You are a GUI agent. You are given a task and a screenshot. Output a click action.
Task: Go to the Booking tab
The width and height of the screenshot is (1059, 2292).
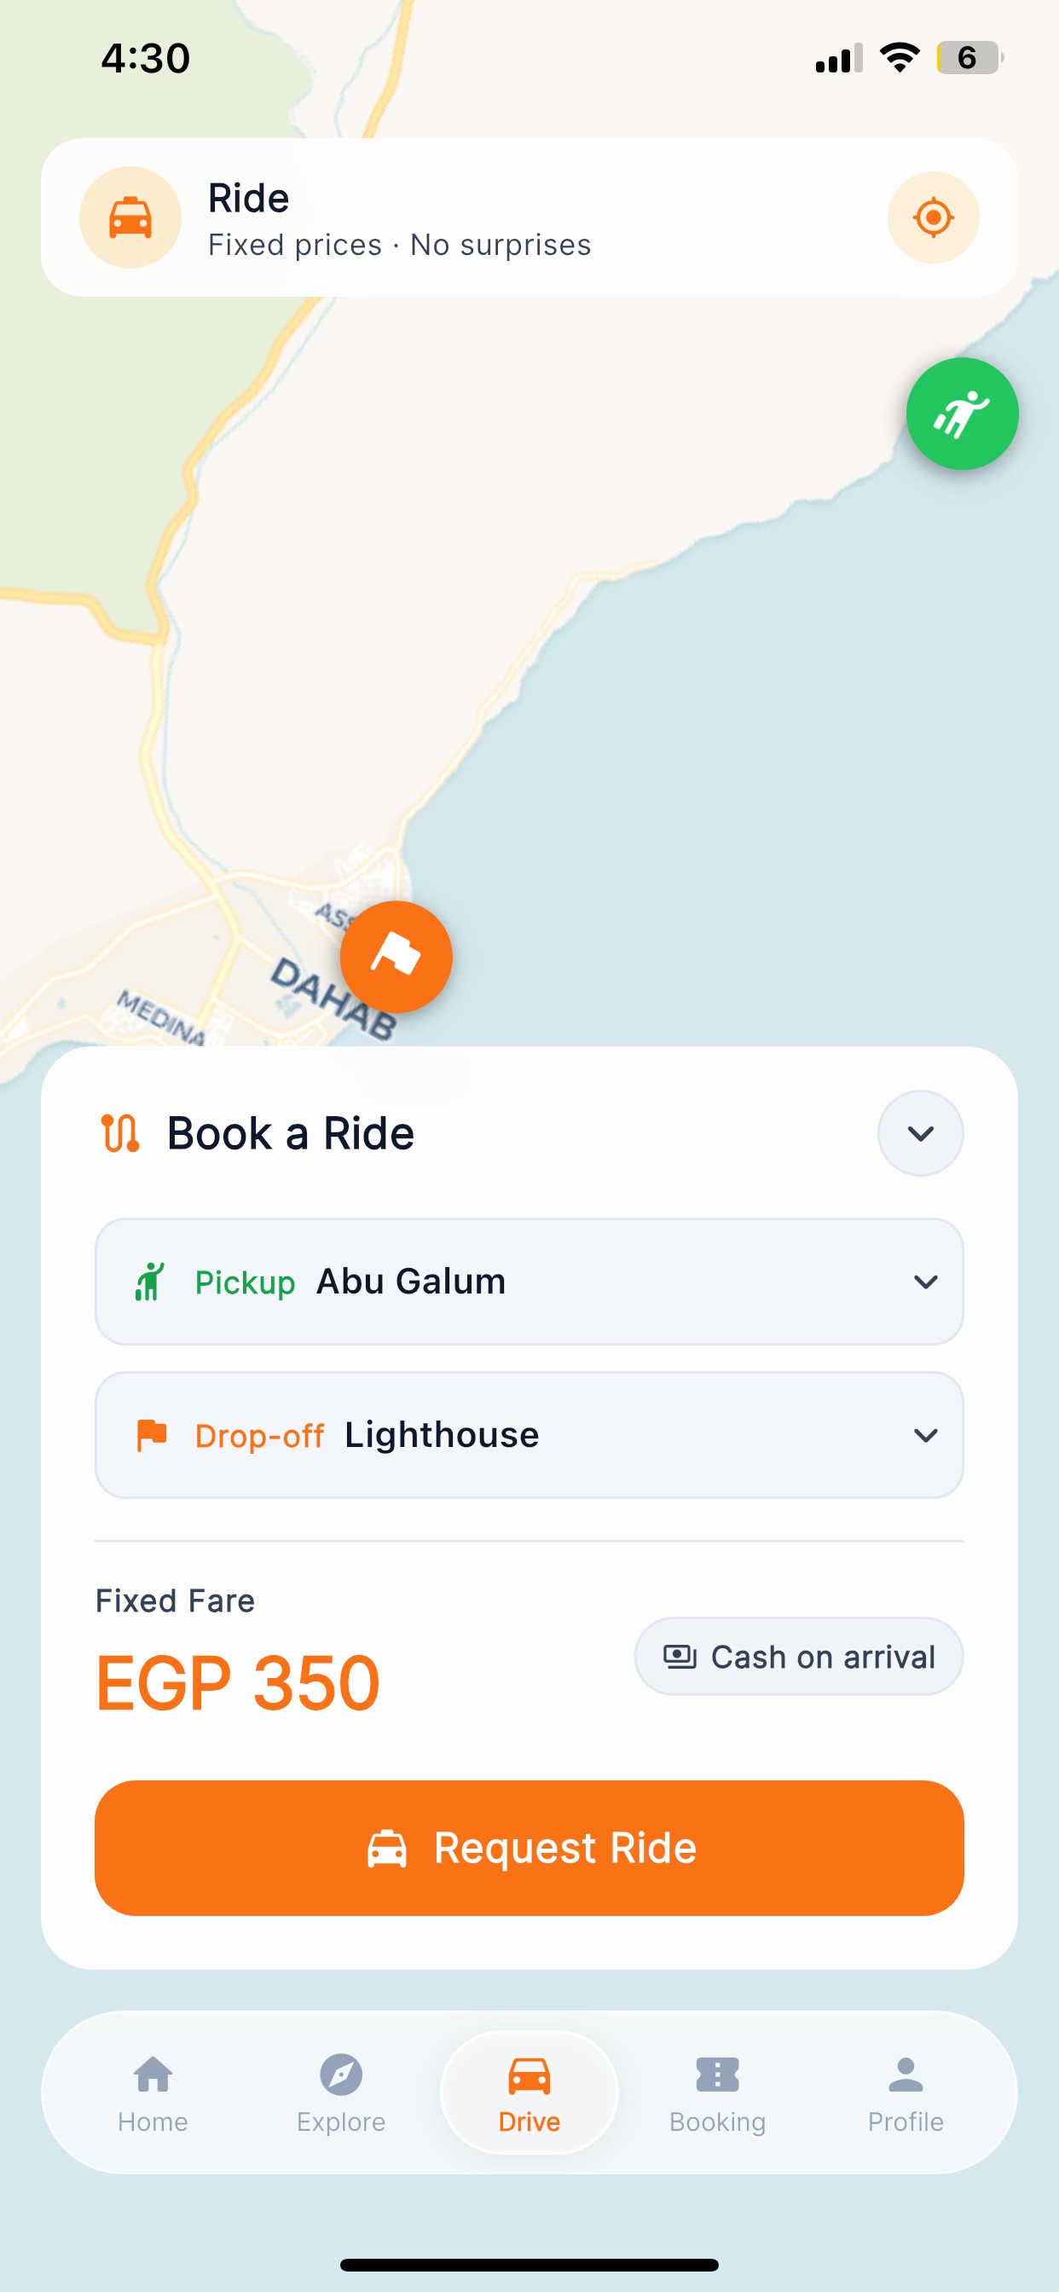[x=717, y=2093]
